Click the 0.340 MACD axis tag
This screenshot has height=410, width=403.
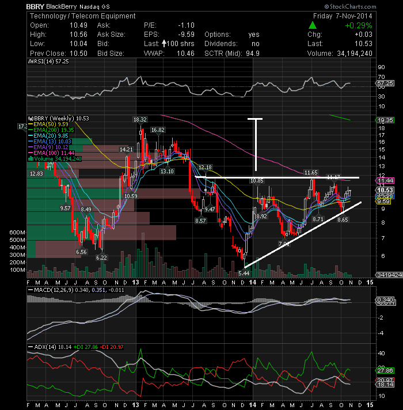pos(385,299)
